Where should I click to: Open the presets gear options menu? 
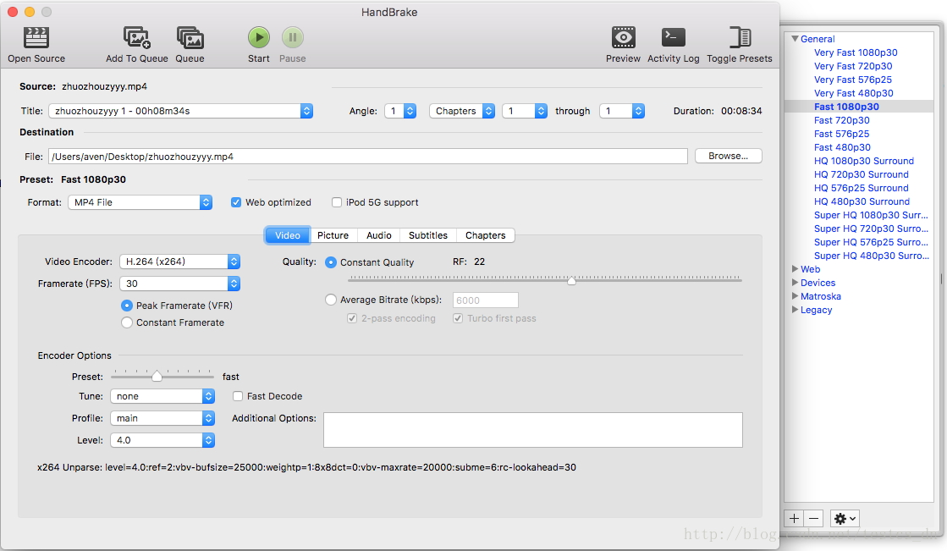point(845,518)
